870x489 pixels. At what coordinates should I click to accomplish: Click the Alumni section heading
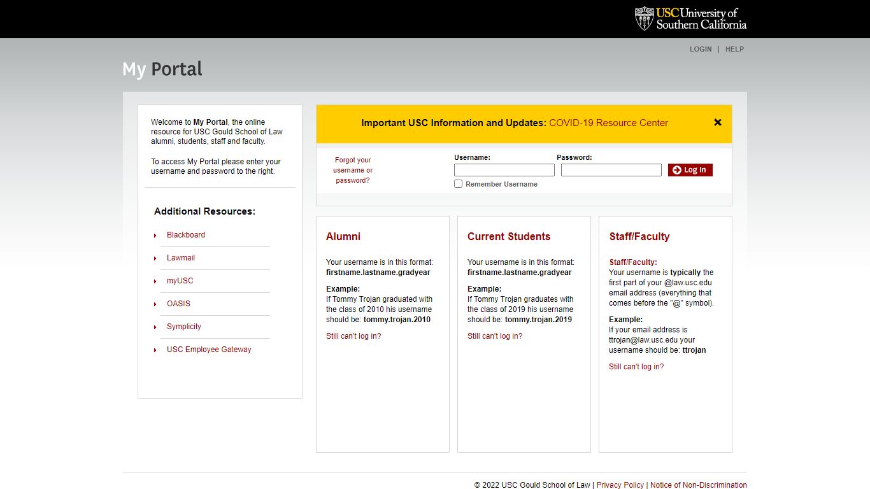[343, 237]
